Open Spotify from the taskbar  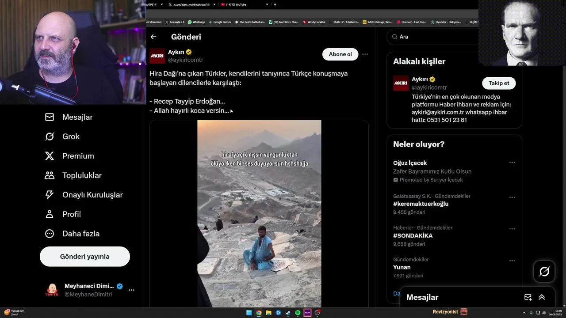pos(298,313)
